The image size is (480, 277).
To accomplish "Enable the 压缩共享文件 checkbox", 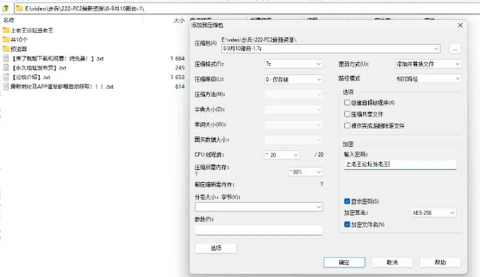I will coord(347,114).
